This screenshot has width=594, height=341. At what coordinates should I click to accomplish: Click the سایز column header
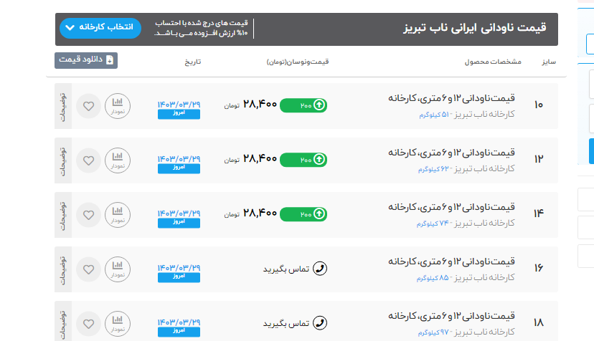click(547, 62)
